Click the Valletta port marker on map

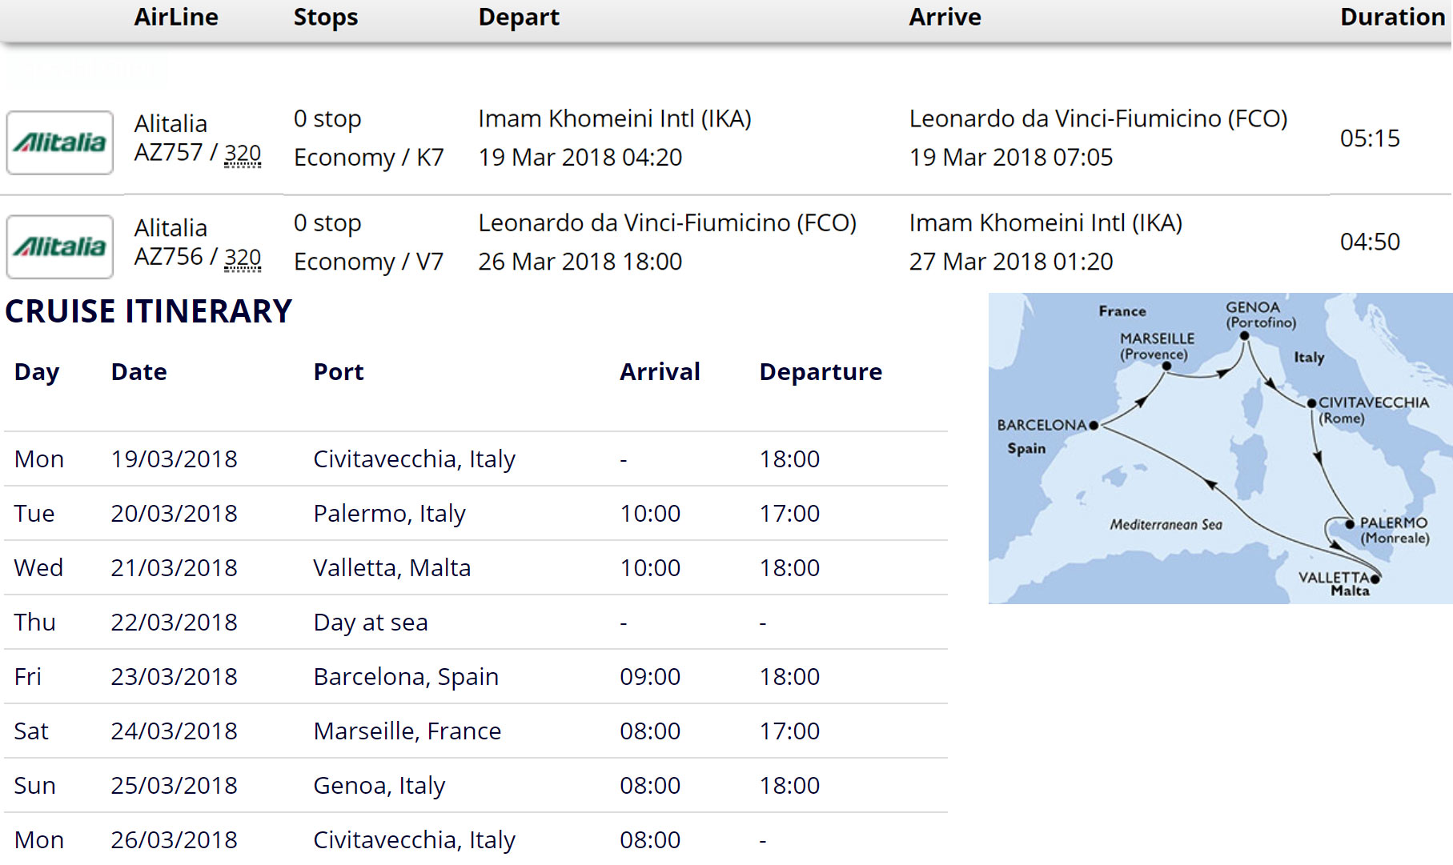coord(1375,578)
